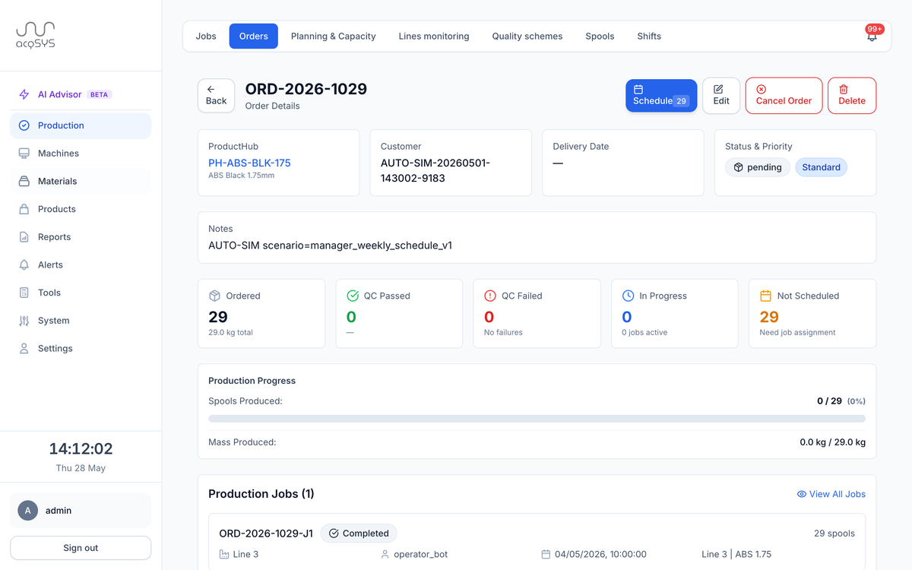This screenshot has width=912, height=570.
Task: Click the operator_bot user icon
Action: [x=385, y=554]
